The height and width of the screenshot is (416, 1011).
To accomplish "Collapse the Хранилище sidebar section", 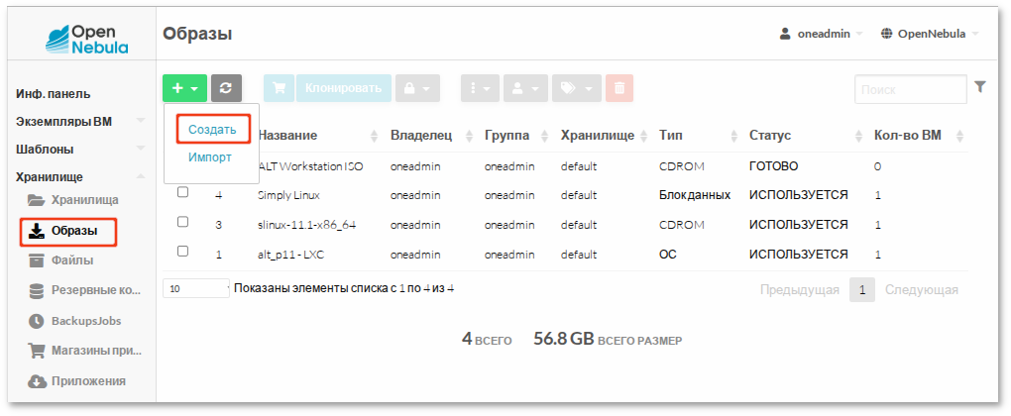I will point(80,177).
